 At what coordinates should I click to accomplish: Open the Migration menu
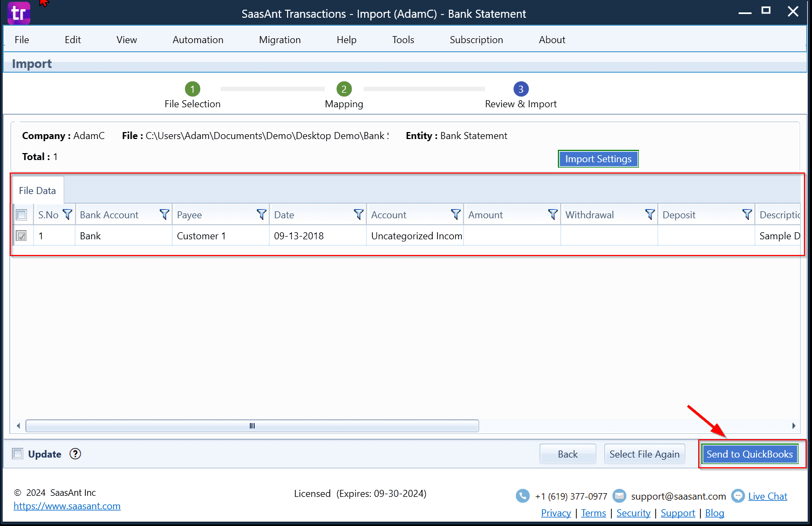(x=280, y=40)
